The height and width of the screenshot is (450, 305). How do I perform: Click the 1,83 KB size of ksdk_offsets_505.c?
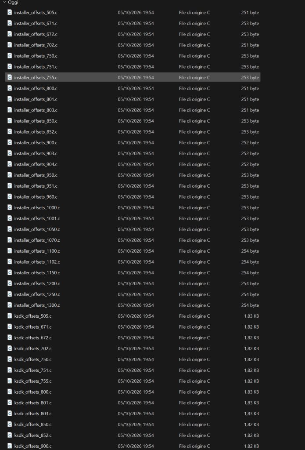pos(251,316)
